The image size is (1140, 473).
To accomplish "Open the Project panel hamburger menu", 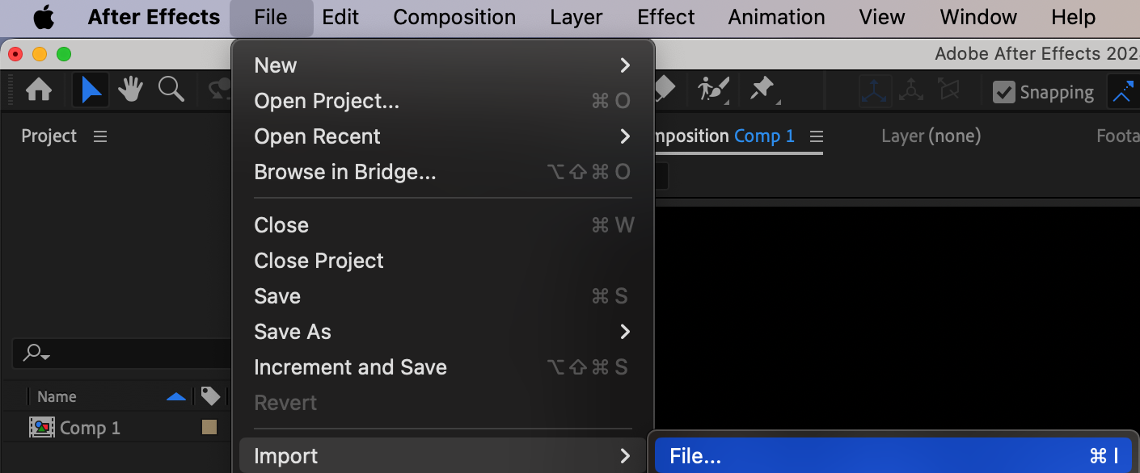I will click(100, 136).
